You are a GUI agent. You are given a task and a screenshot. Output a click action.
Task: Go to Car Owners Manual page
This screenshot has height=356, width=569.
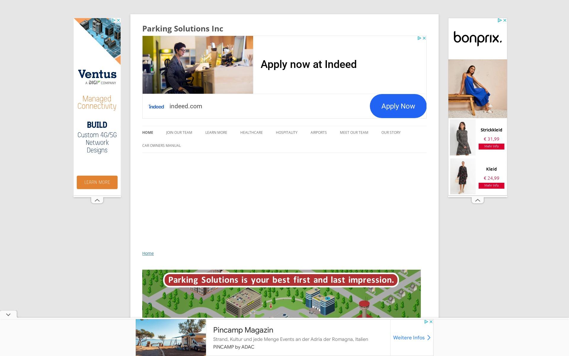point(162,146)
